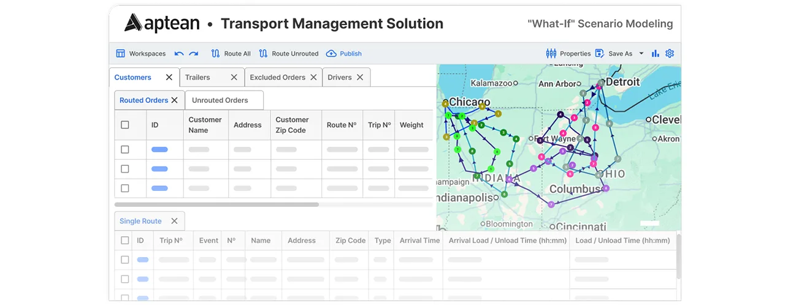Click the vertical scrollbar of Single Route table
Image resolution: width=788 pixels, height=306 pixels.
pyautogui.click(x=678, y=257)
